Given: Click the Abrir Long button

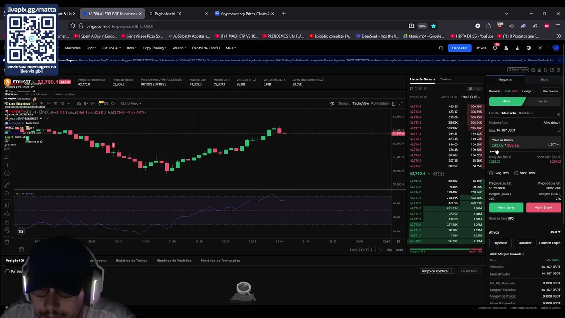Looking at the screenshot, I should pyautogui.click(x=506, y=208).
